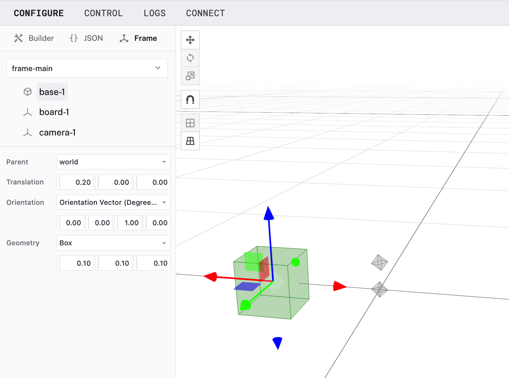This screenshot has height=378, width=509.
Task: Select camera-1 in the frame list
Action: tap(57, 133)
